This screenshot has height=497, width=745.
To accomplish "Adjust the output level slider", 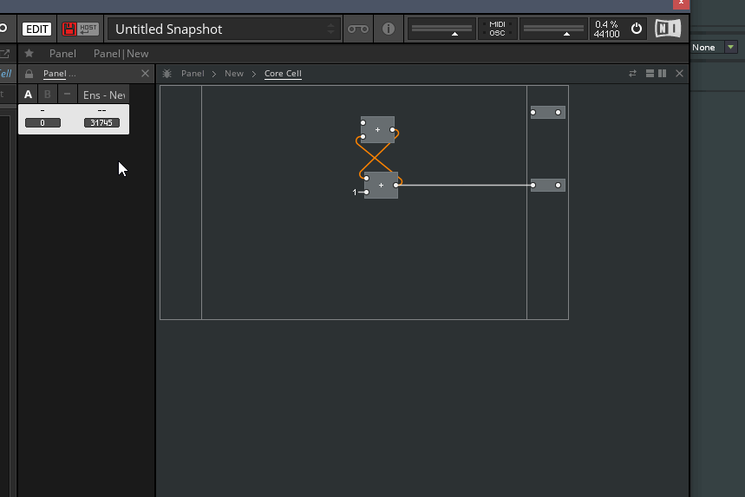I will point(553,29).
